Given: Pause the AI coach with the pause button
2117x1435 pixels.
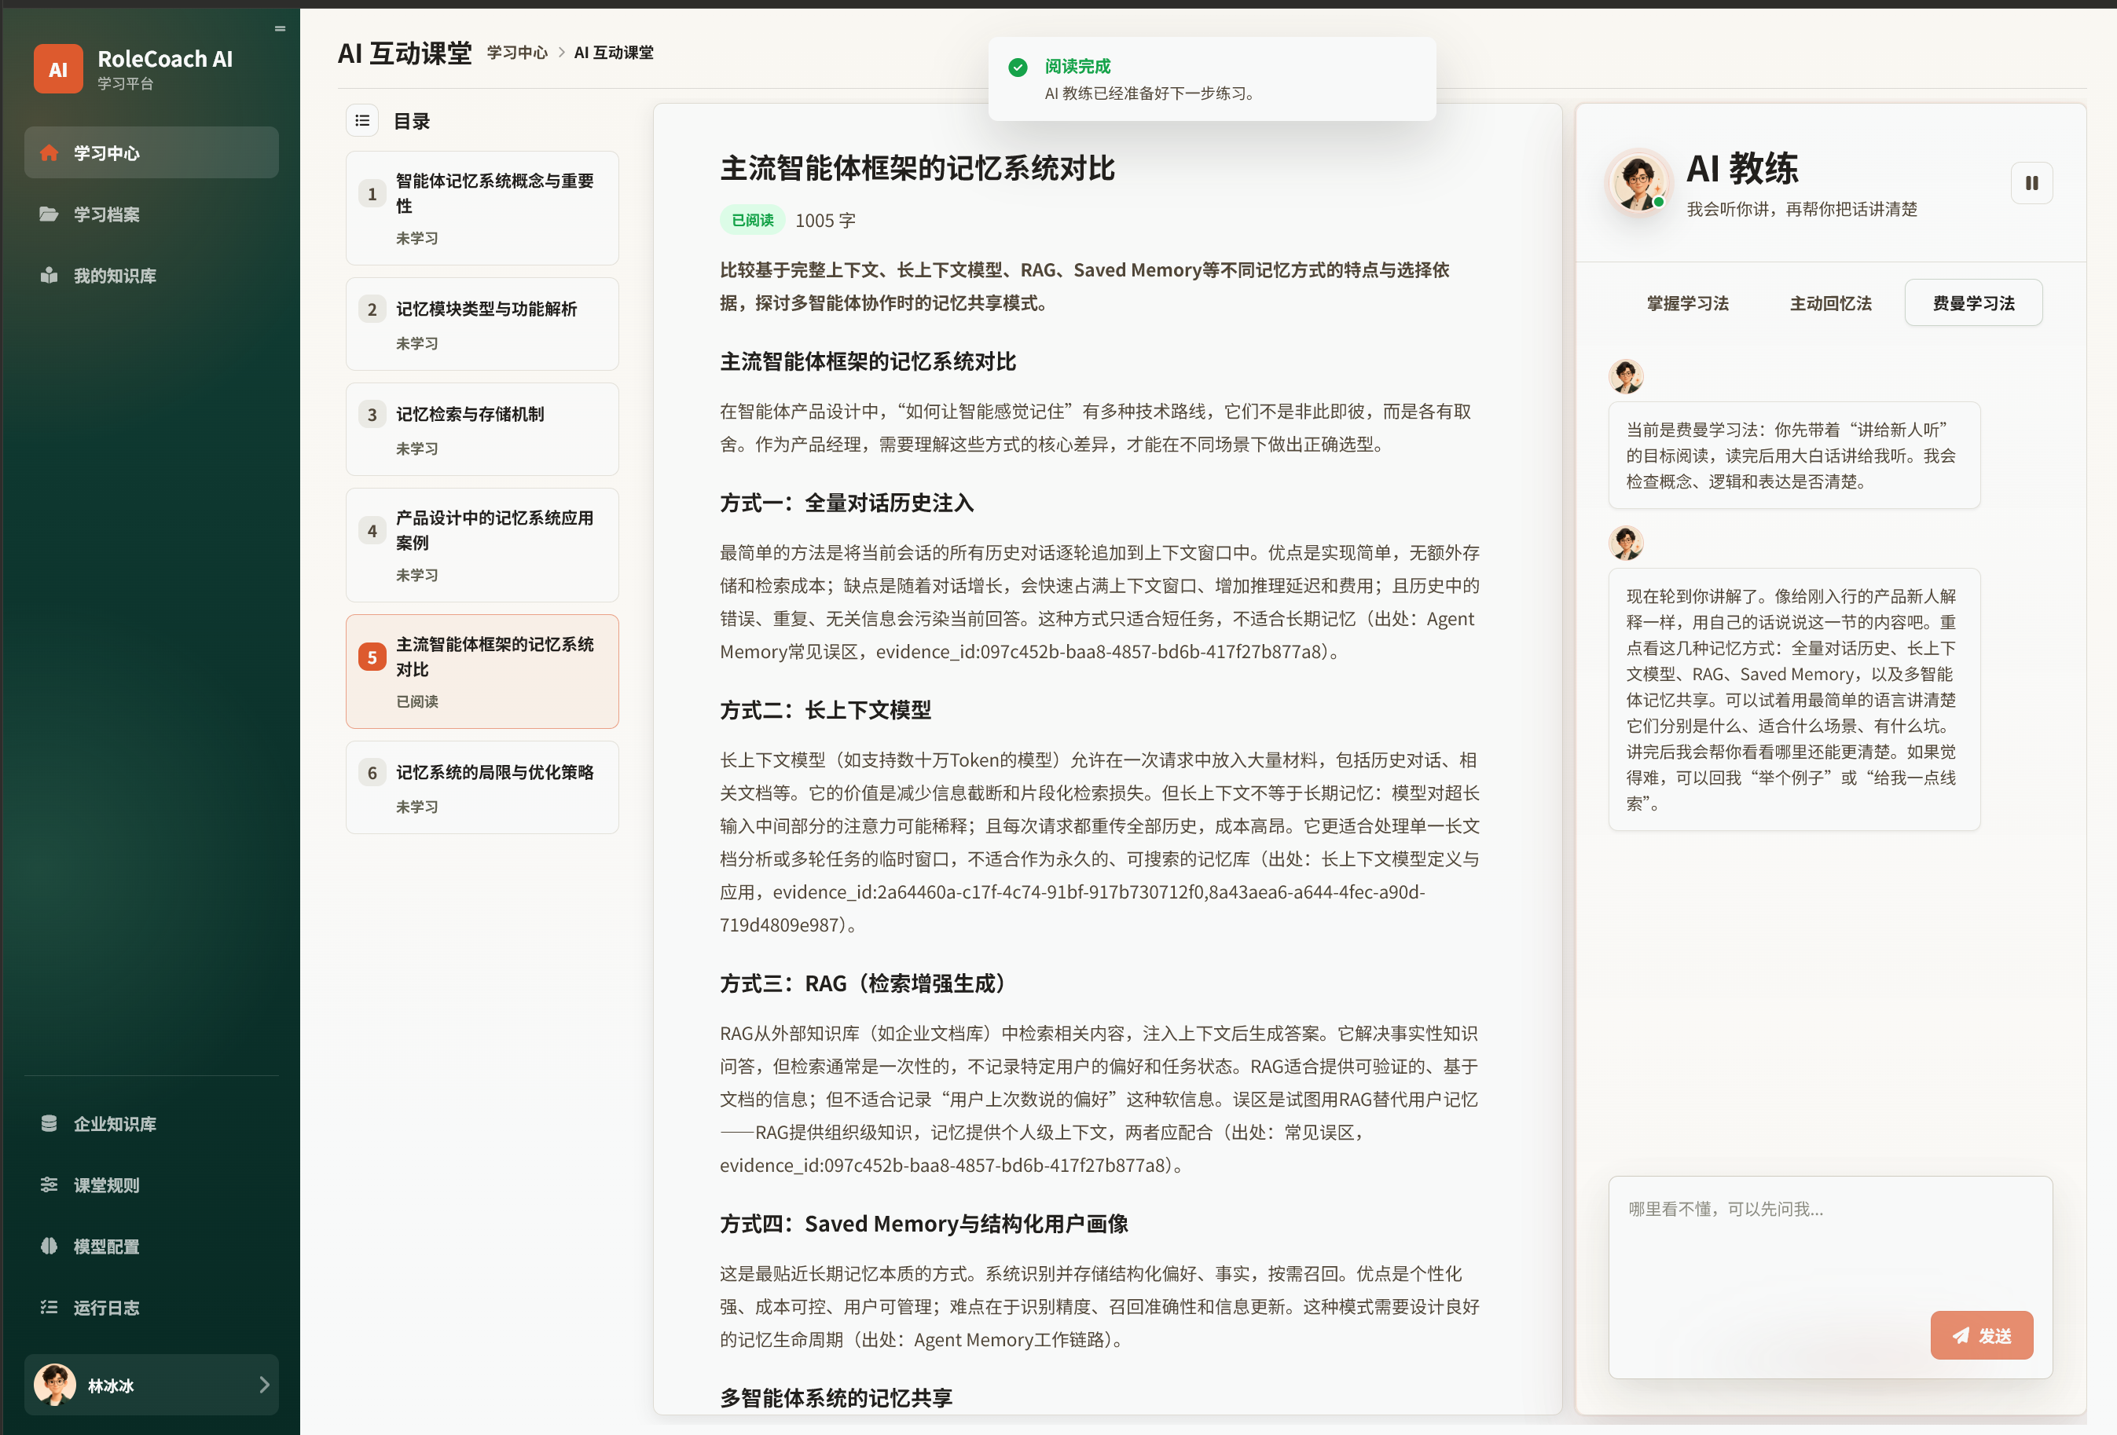Looking at the screenshot, I should [2031, 183].
